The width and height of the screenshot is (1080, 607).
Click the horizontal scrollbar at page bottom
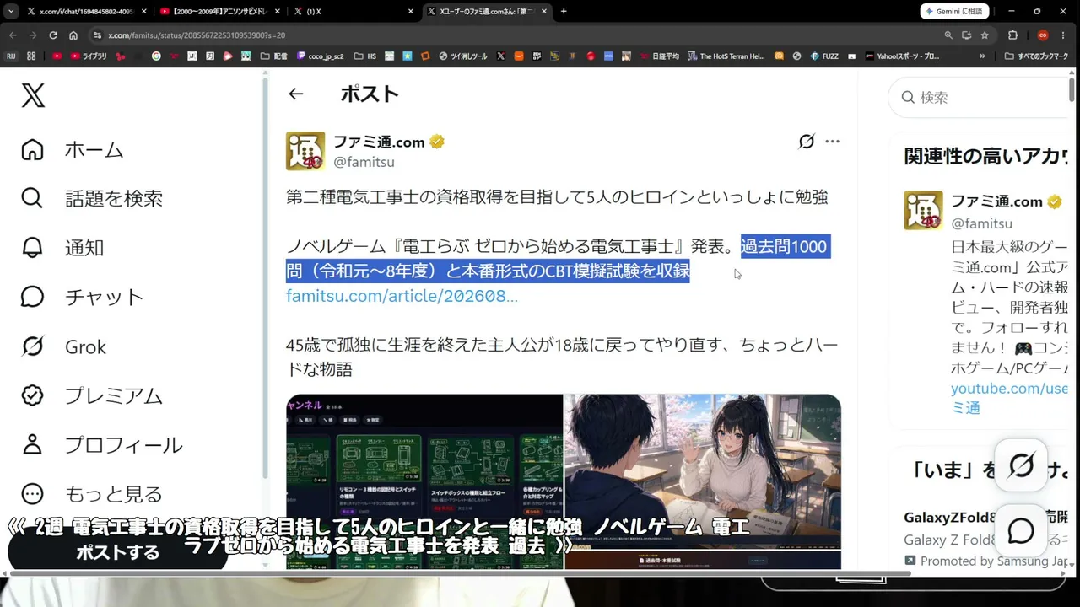[x=461, y=573]
